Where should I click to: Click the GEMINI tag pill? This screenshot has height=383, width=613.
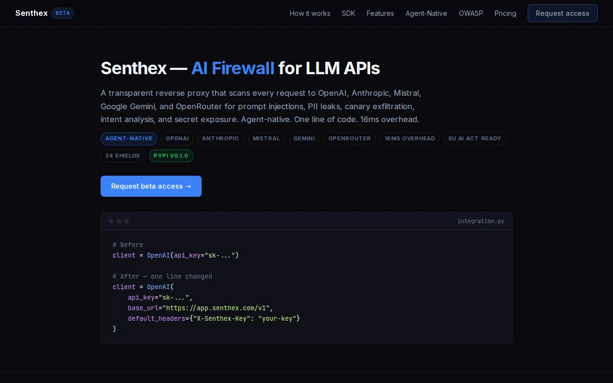tap(304, 139)
